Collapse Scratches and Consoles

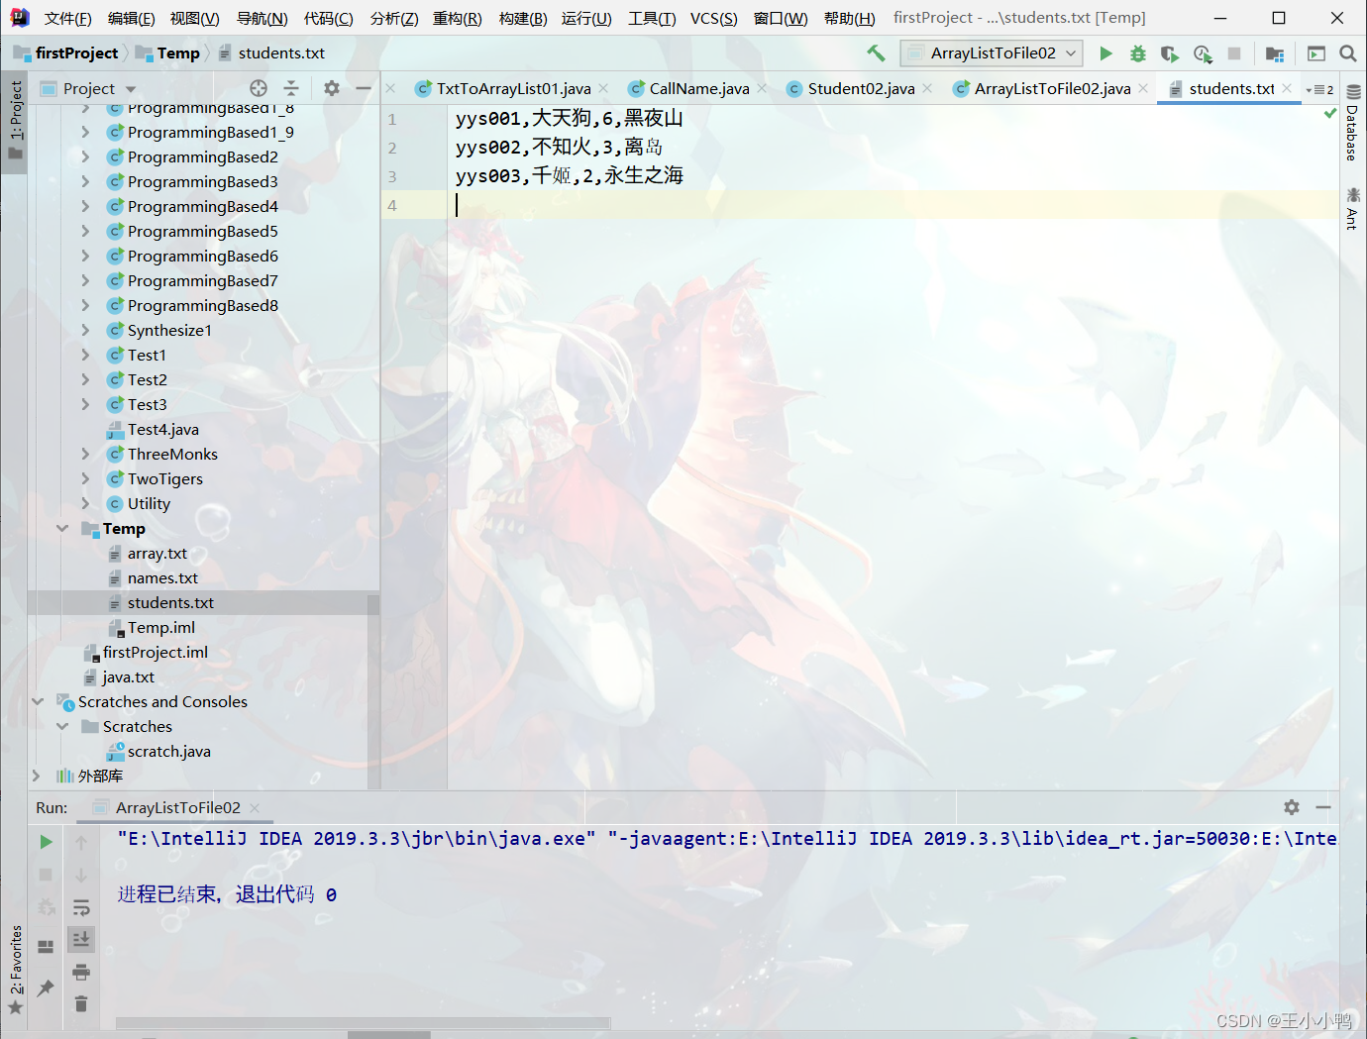[x=38, y=701]
